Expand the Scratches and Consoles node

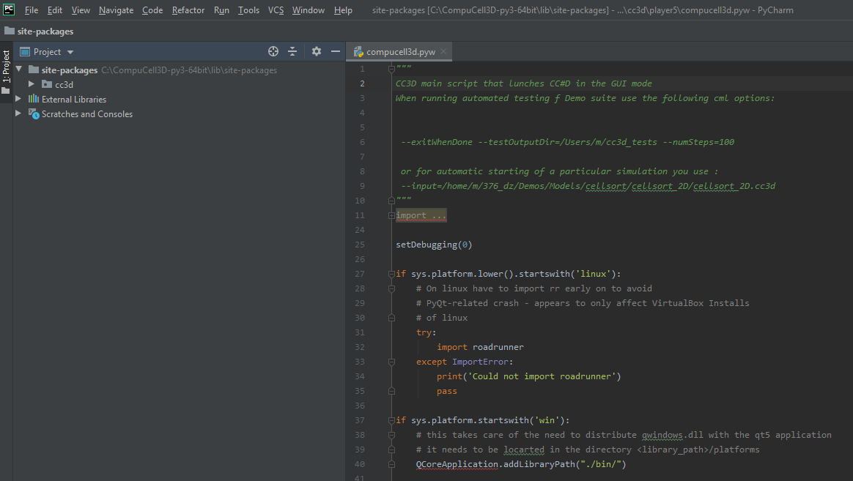pyautogui.click(x=18, y=113)
